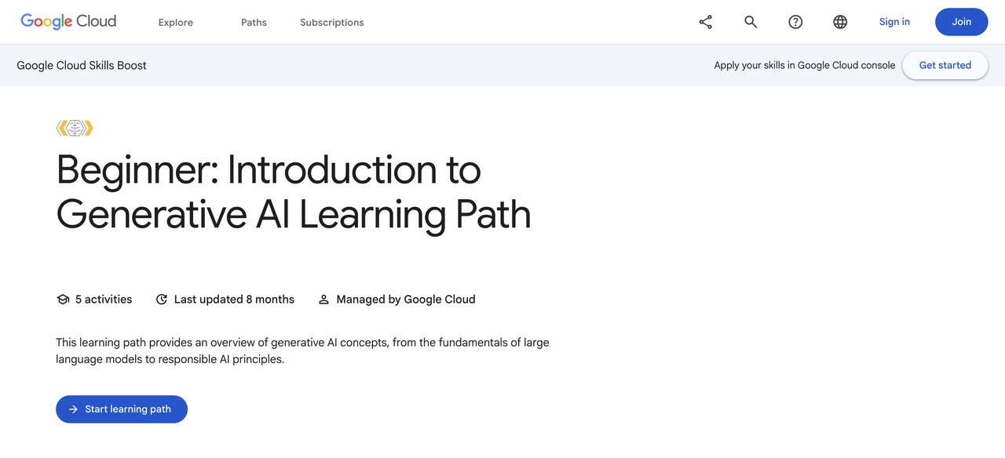Click the Google Cloud logo

click(x=68, y=22)
